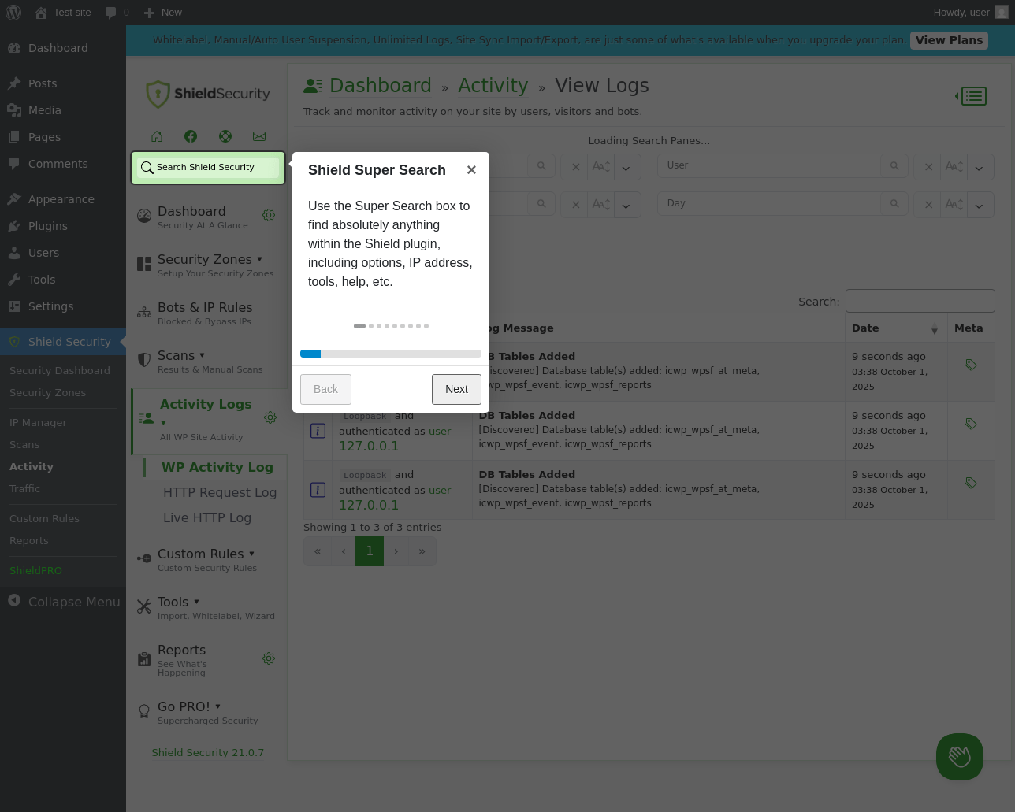
Task: Click the list panel icon near View Logs title
Action: (x=971, y=96)
